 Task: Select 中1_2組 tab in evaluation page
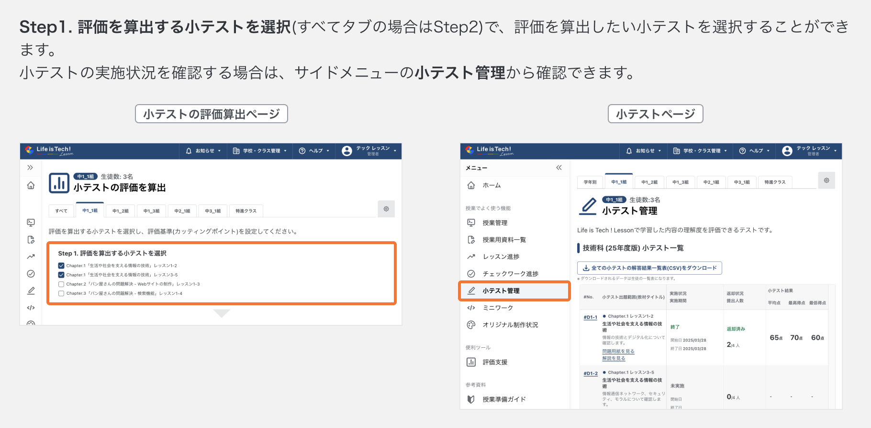coord(121,211)
